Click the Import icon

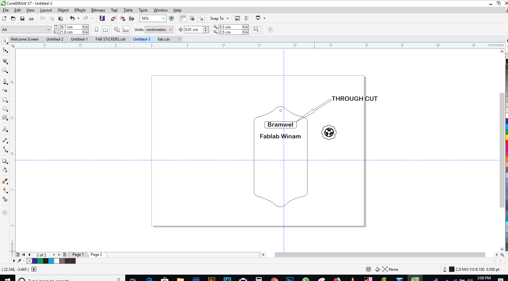pos(113,19)
